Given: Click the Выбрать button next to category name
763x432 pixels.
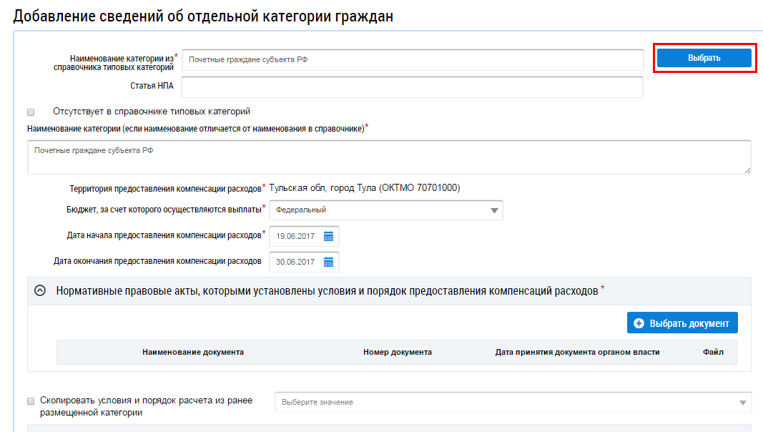Looking at the screenshot, I should tap(704, 58).
